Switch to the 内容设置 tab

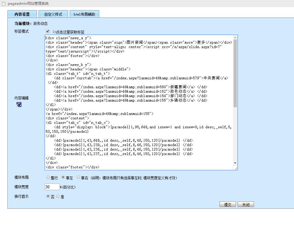point(22,14)
